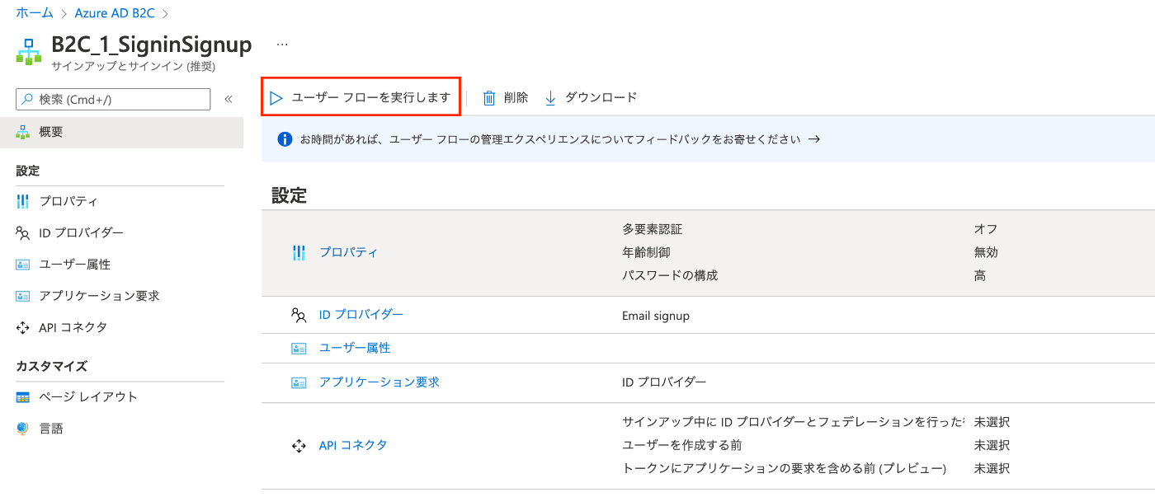Click ID プロバイダー value in アプリケーション要求 row
Viewport: 1155px width, 497px height.
[x=664, y=382]
